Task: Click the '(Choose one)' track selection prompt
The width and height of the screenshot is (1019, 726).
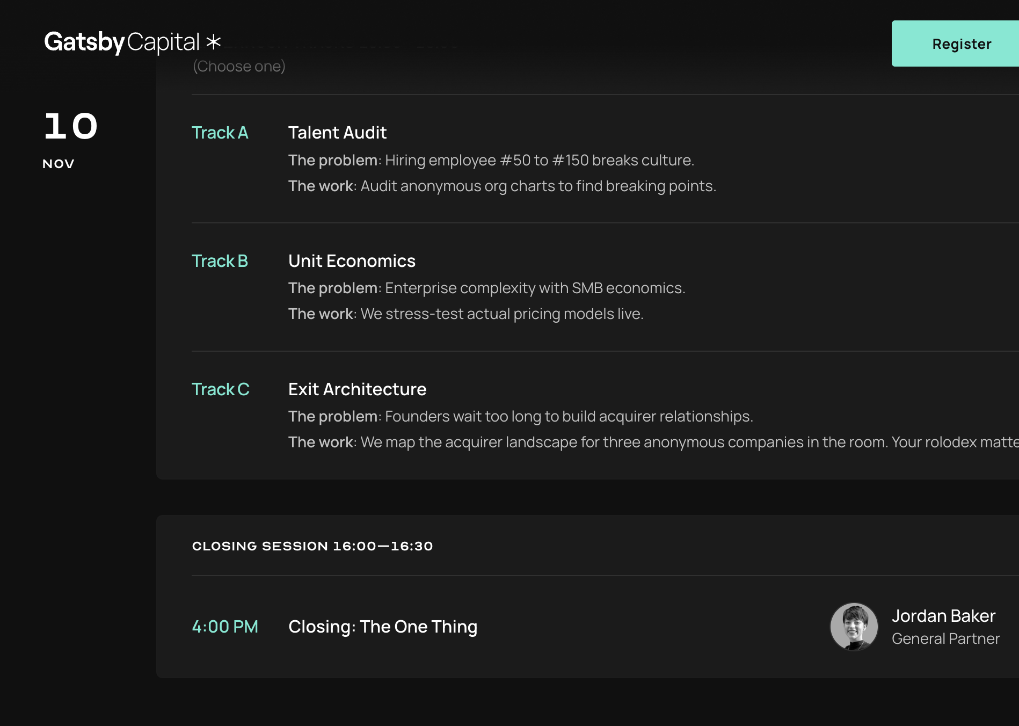Action: (239, 66)
